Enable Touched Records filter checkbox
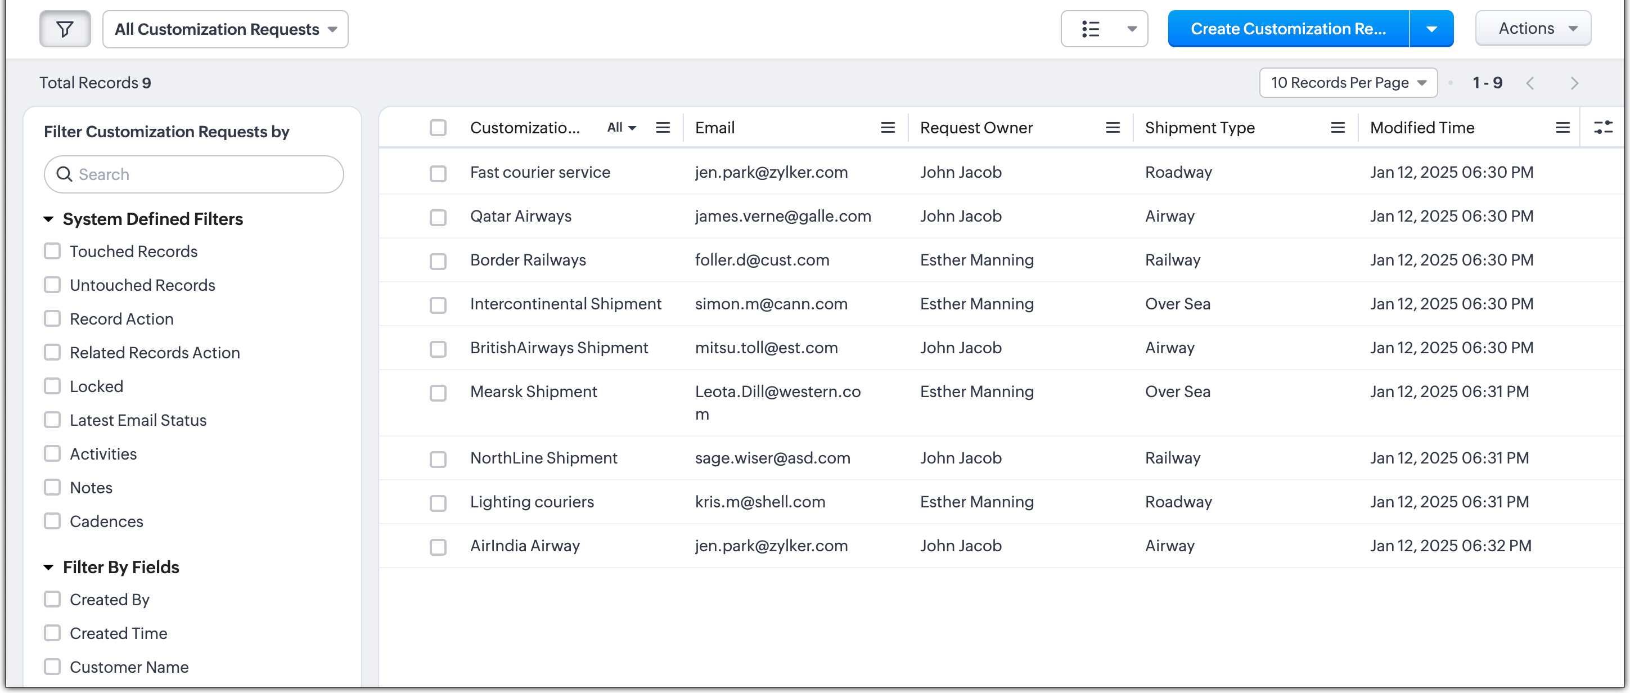Screen dimensions: 1630x693 click(52, 251)
